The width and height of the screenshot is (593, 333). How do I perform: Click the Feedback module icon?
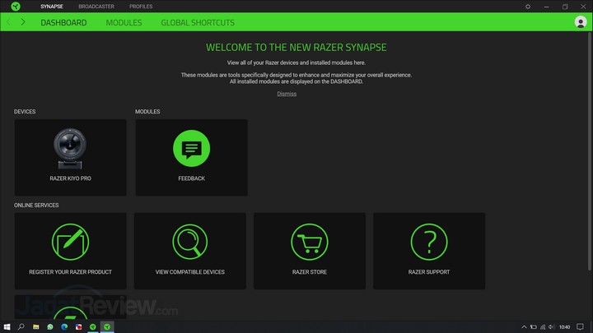[x=191, y=149]
